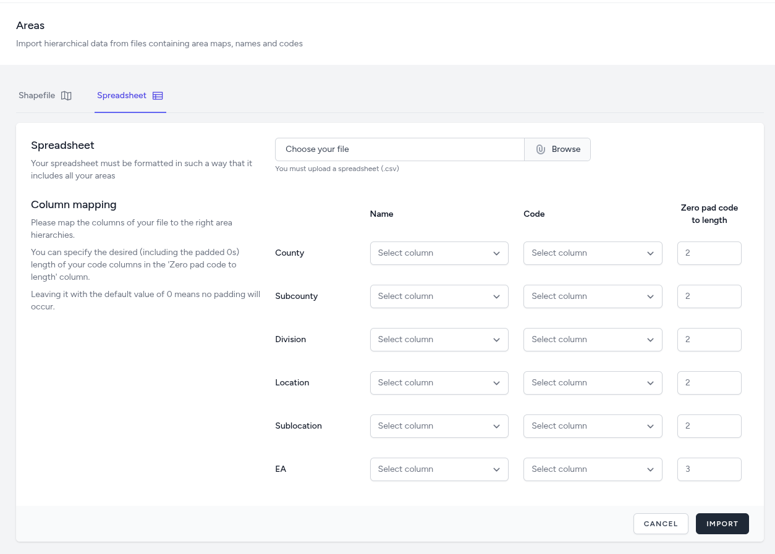
Task: Focus the County zero pad length field
Action: (709, 253)
